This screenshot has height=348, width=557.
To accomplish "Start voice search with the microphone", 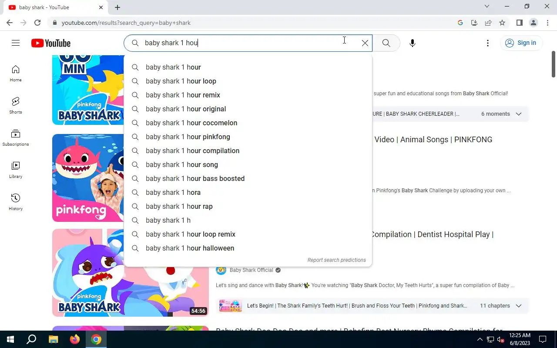I will 413,43.
